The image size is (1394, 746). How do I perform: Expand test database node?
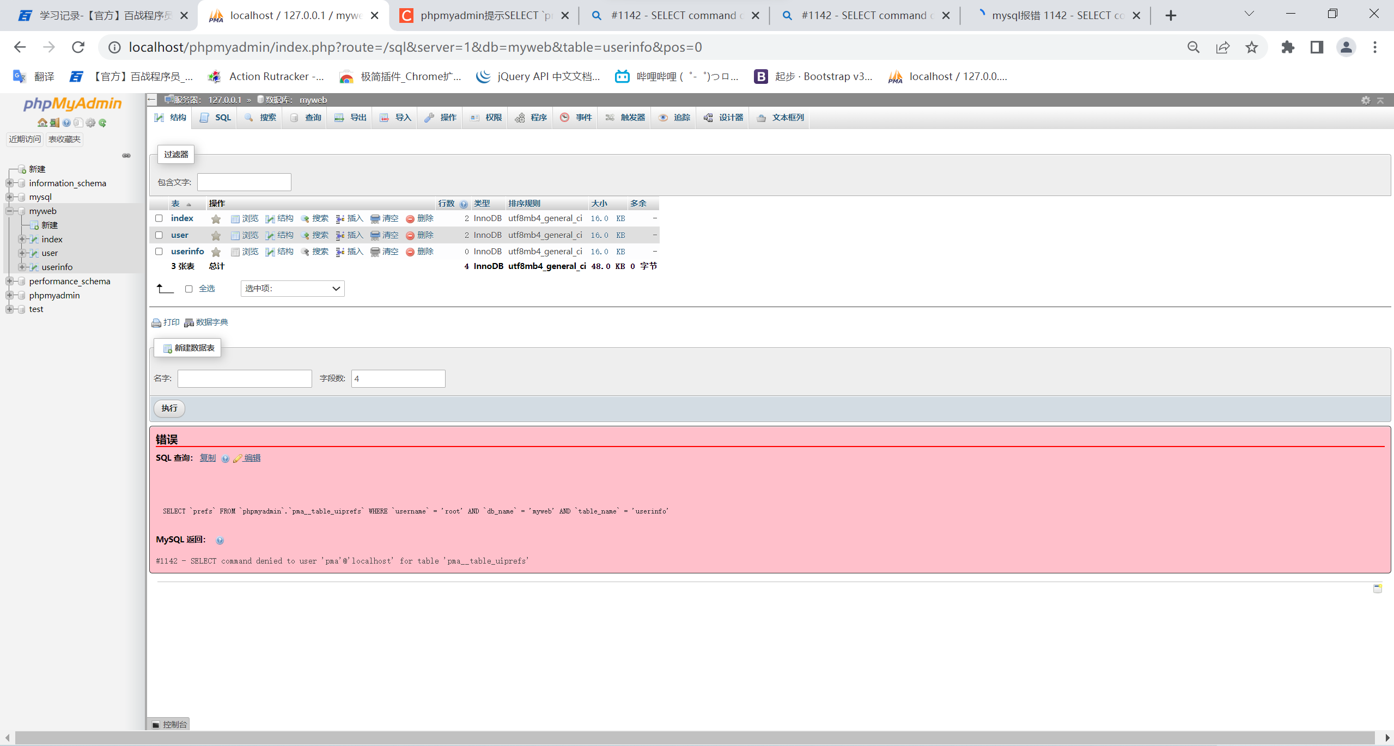[9, 309]
